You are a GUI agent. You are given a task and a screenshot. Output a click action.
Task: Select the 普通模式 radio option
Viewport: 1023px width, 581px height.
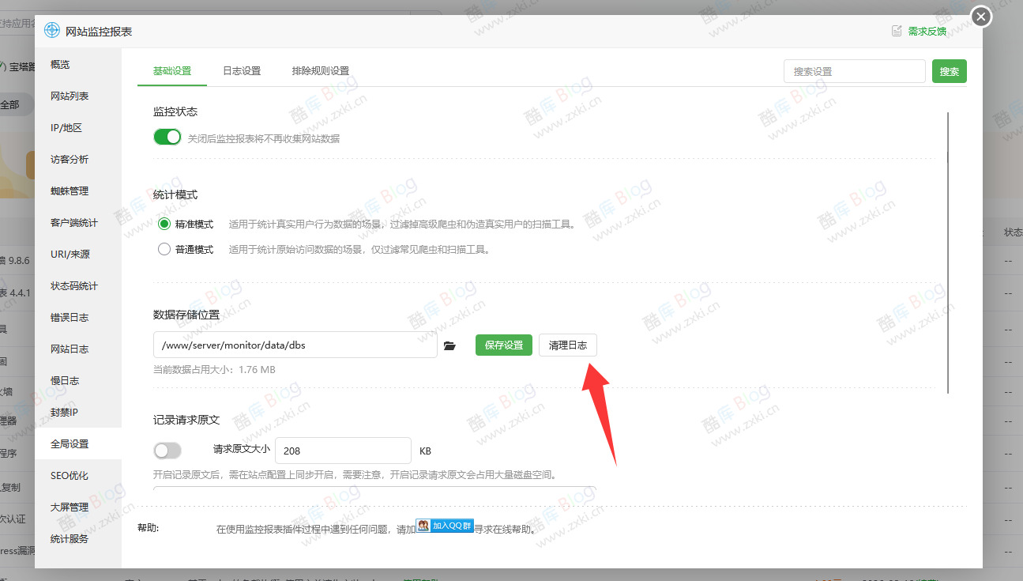[164, 248]
